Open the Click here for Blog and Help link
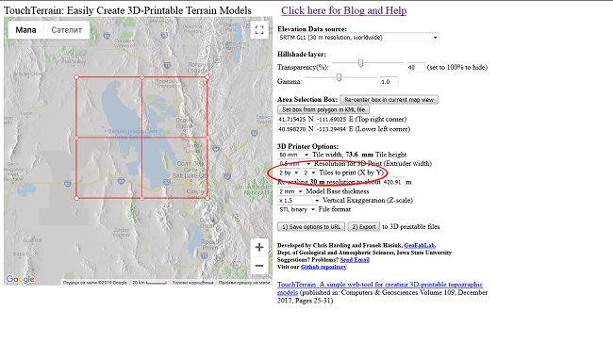This screenshot has width=613, height=344. (344, 10)
